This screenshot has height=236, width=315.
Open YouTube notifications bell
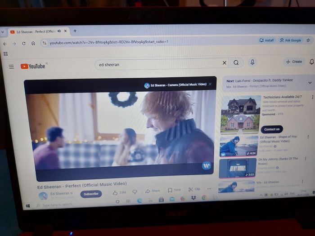tap(311, 62)
